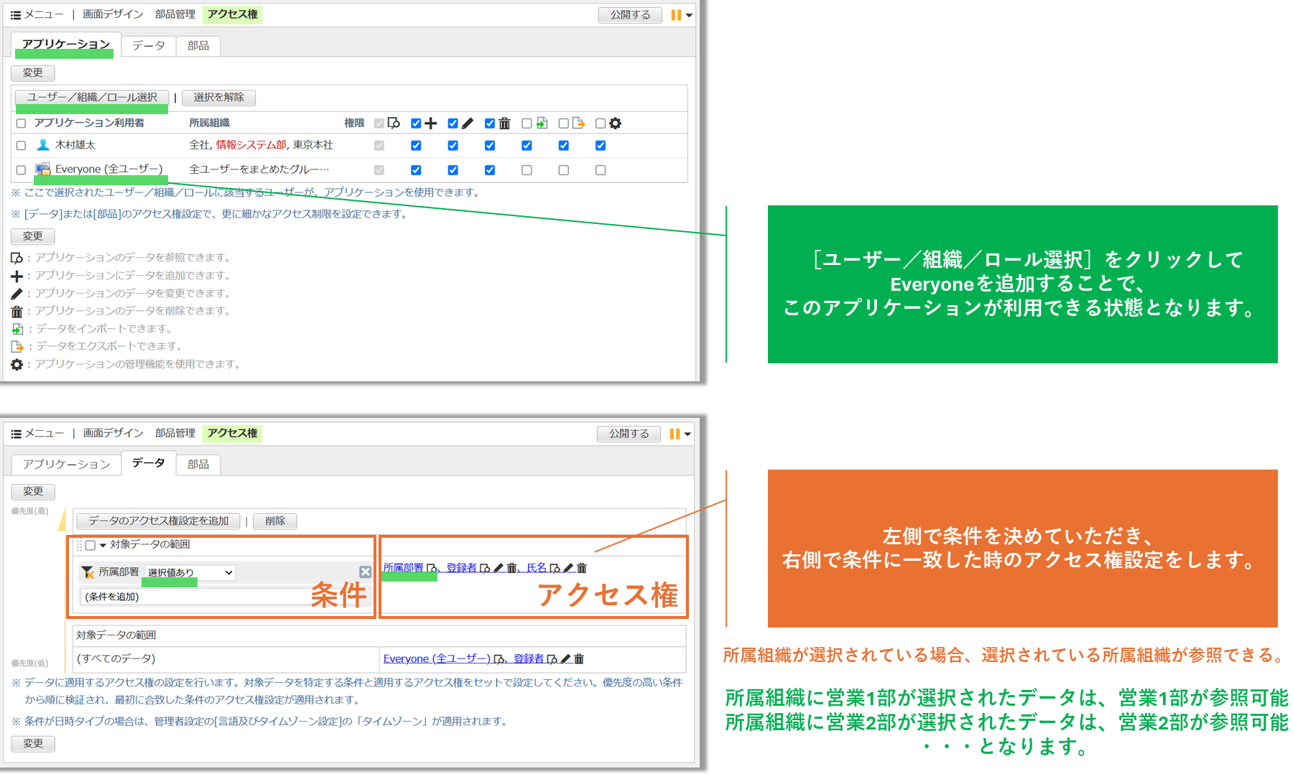Click the group icon beside Everyone (全ユーザー) in the user table

[x=43, y=169]
